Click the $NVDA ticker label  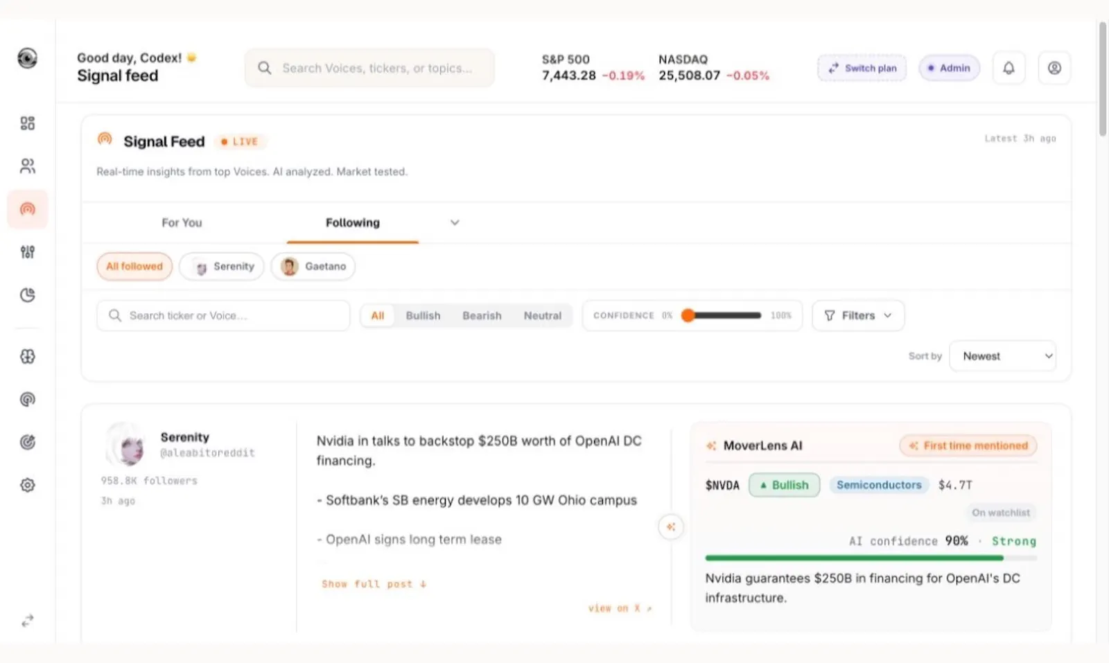point(722,485)
